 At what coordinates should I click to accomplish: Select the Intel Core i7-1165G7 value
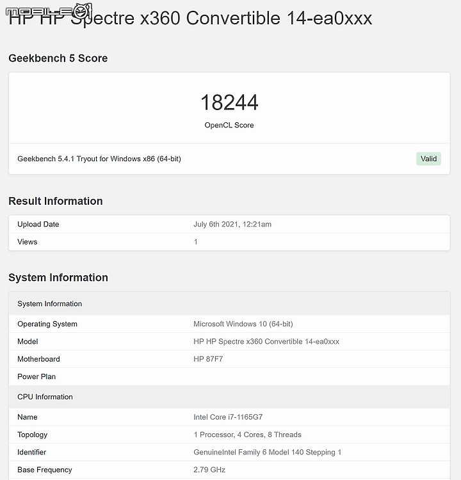point(228,417)
